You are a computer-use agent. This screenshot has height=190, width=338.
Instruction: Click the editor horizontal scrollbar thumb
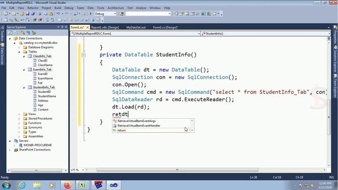pos(177,170)
